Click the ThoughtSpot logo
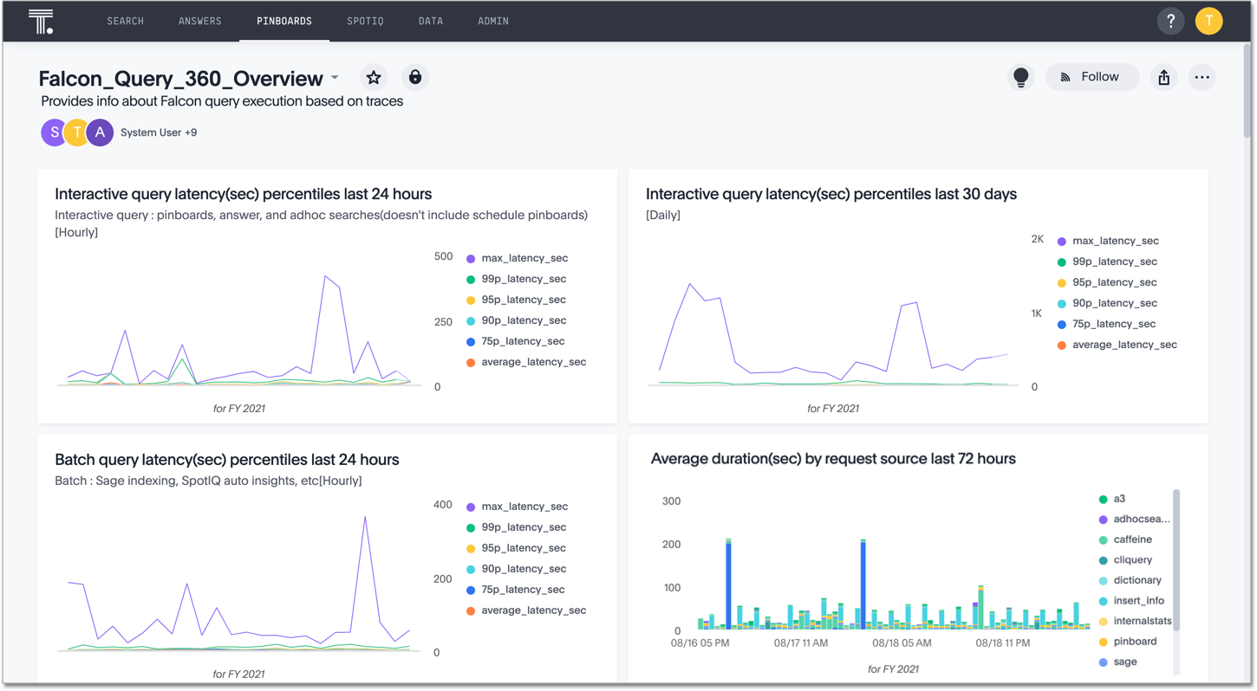The width and height of the screenshot is (1257, 691). click(x=41, y=20)
